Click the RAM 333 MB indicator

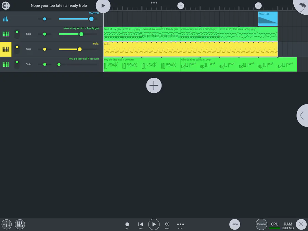tap(288, 226)
